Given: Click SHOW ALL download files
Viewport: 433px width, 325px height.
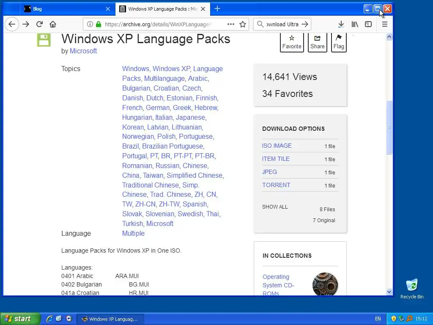Looking at the screenshot, I should coord(275,207).
